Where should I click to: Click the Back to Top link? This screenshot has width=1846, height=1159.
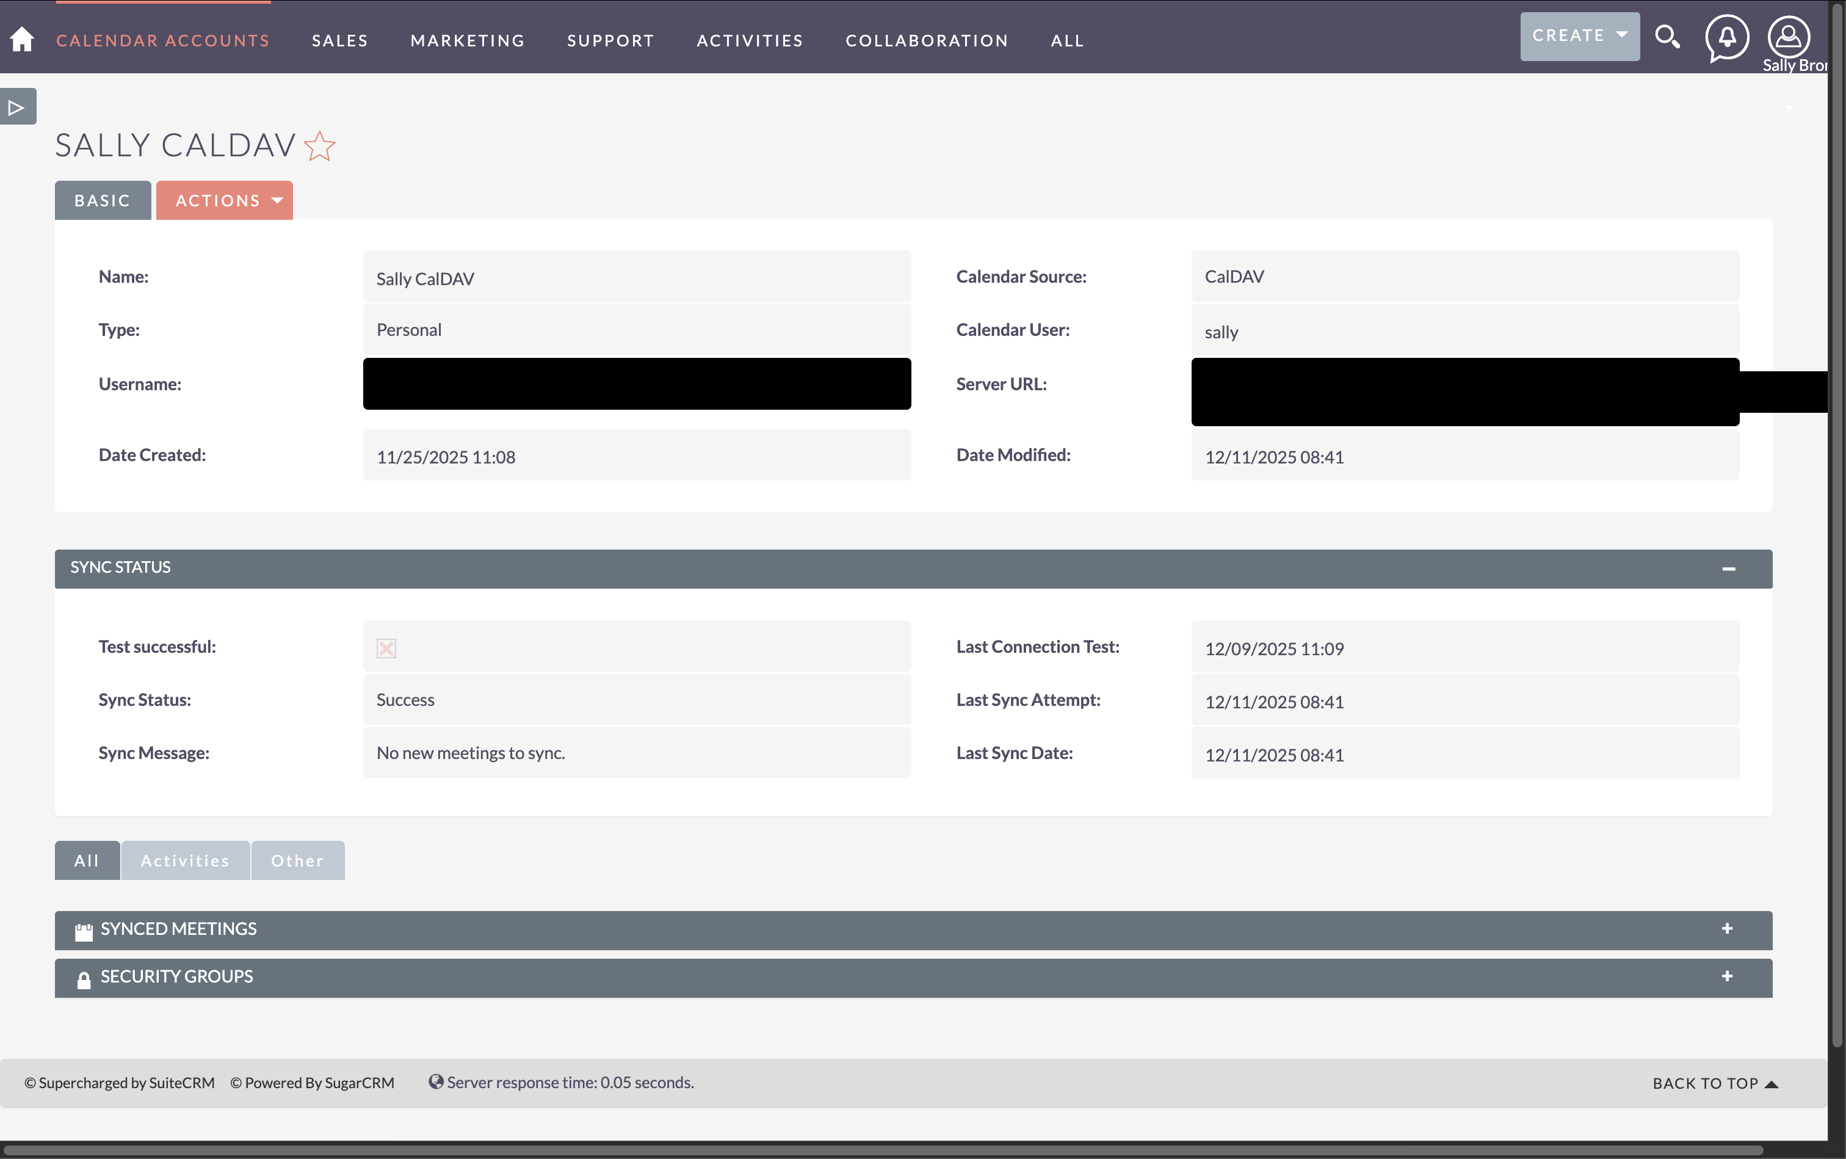(1714, 1082)
